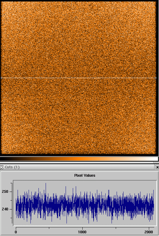Click the 0 label on X axis

(x=16, y=232)
